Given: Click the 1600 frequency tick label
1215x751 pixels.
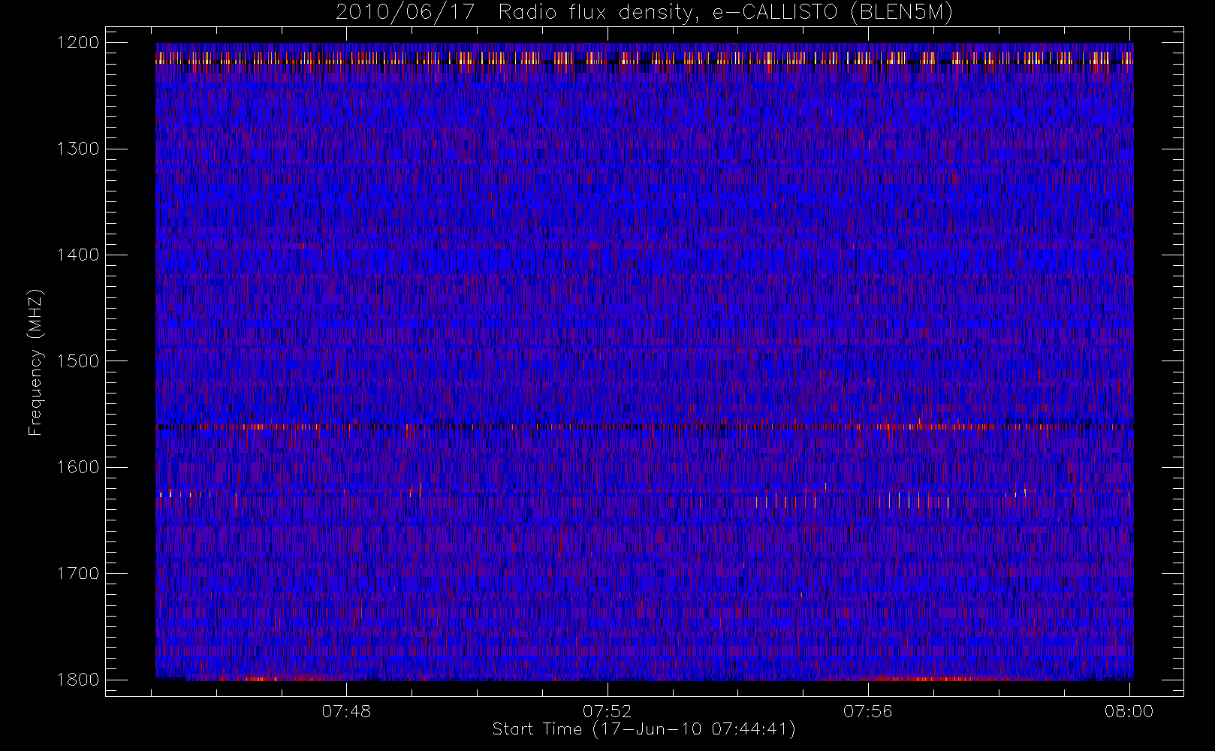Looking at the screenshot, I should pos(78,467).
